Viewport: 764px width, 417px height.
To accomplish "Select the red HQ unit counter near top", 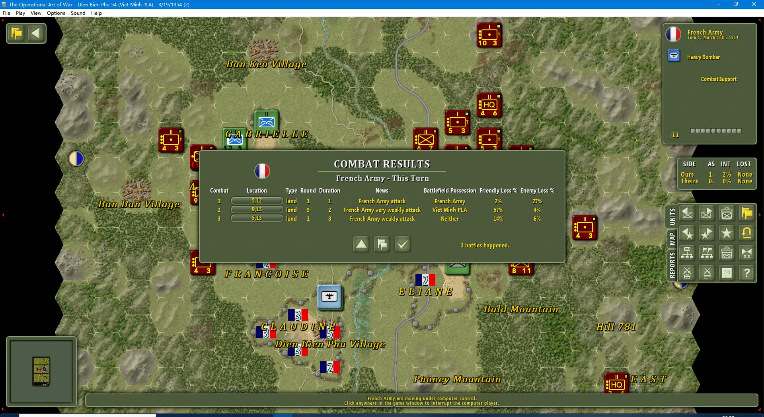I will 489,105.
